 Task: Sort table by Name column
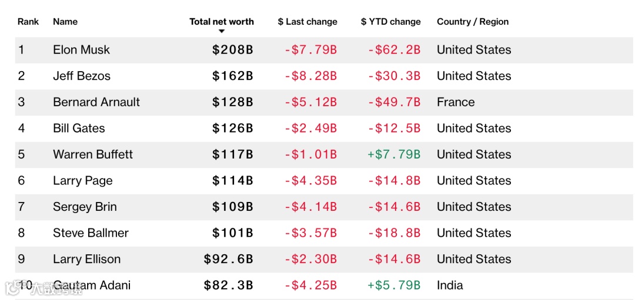65,22
